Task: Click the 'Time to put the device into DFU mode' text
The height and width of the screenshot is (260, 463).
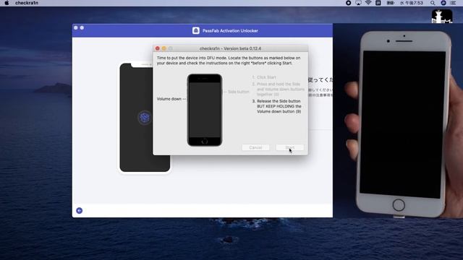Action: (229, 61)
